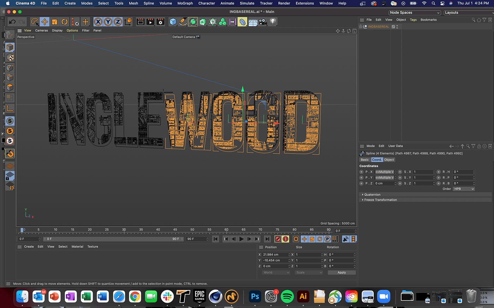Expand the Quaternion section
The image size is (494, 308).
coord(372,195)
